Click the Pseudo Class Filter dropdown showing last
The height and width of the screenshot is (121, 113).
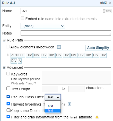point(53,97)
